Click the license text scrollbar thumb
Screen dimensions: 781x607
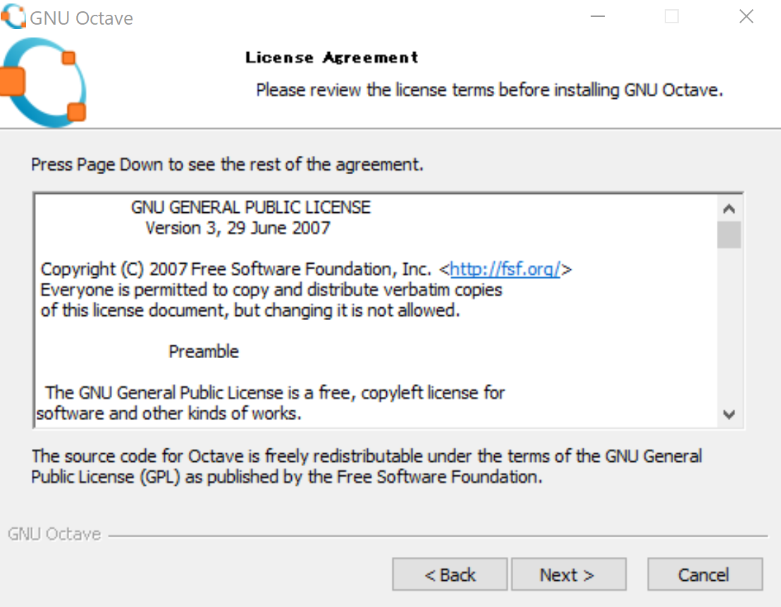(x=730, y=234)
